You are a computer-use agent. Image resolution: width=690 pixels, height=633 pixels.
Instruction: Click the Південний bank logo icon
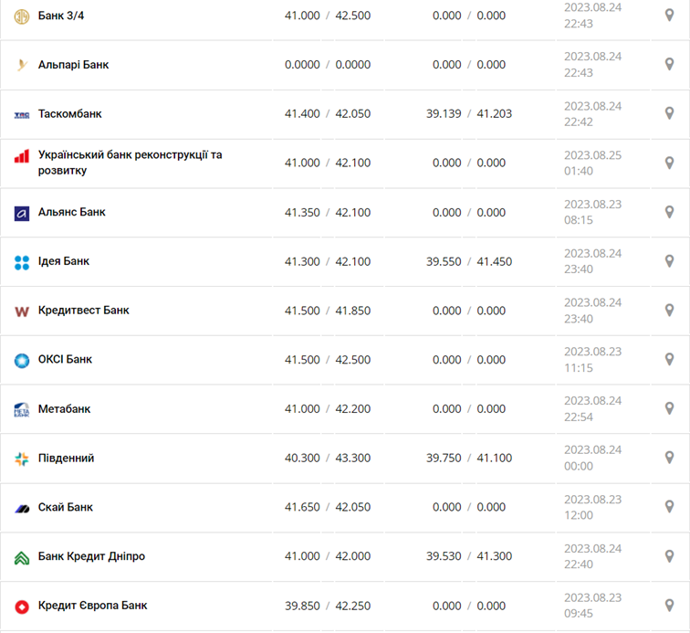coord(22,459)
